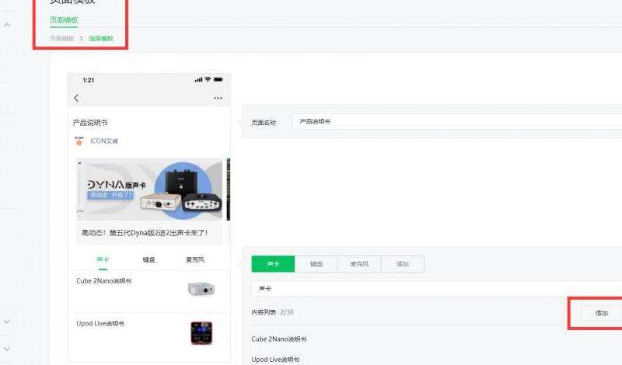Click the 产品说明书 heading in preview
This screenshot has width=622, height=365.
pos(90,123)
